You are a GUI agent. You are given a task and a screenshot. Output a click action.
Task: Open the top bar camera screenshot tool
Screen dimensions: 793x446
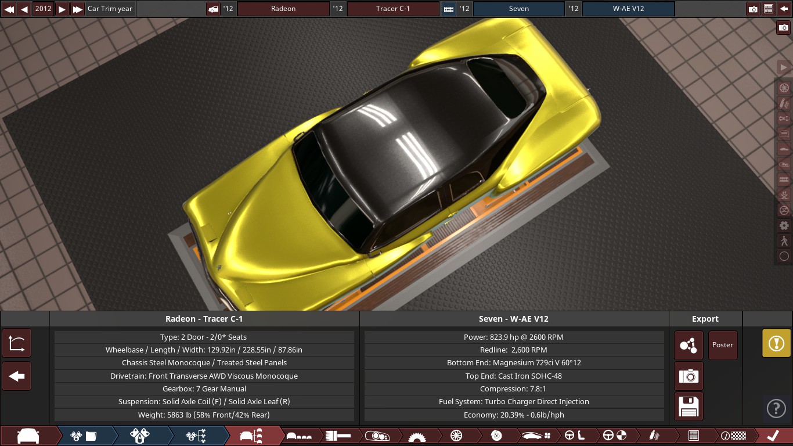click(x=753, y=9)
